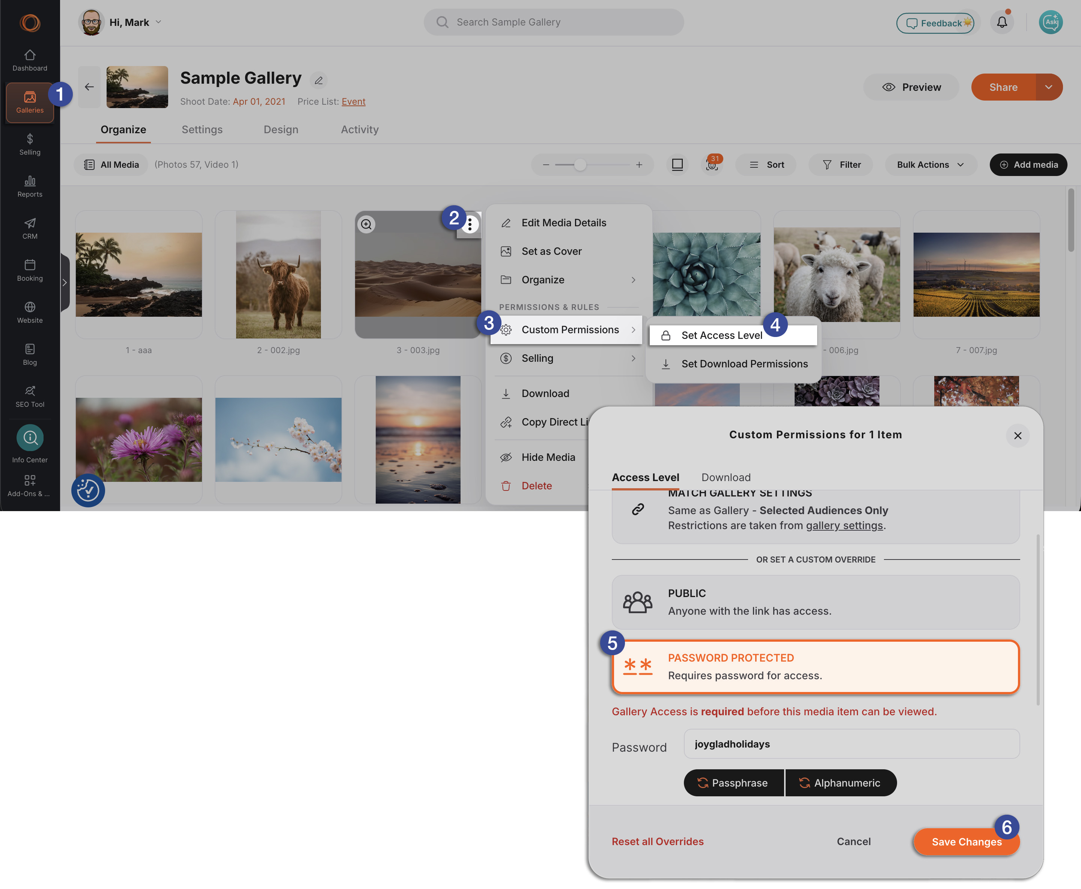
Task: Open the Bulk Actions dropdown
Action: [930, 164]
